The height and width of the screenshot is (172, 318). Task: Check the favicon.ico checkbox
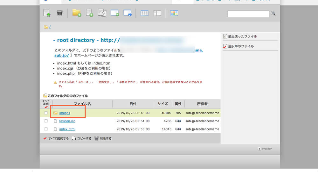[x=46, y=121]
